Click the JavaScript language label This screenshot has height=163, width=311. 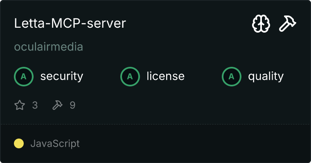55,143
